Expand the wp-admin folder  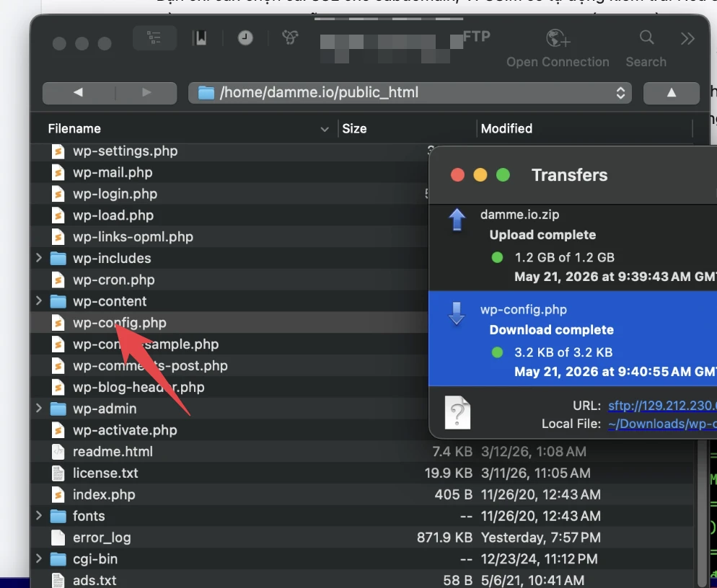point(39,409)
